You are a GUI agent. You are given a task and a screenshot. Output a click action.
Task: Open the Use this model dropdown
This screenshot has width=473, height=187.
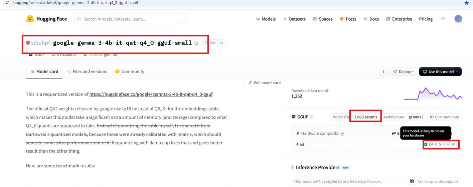[x=440, y=72]
